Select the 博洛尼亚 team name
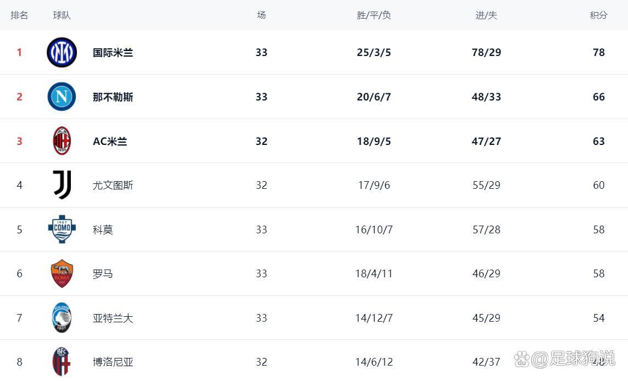Viewport: 628px width, 381px height. [x=113, y=362]
